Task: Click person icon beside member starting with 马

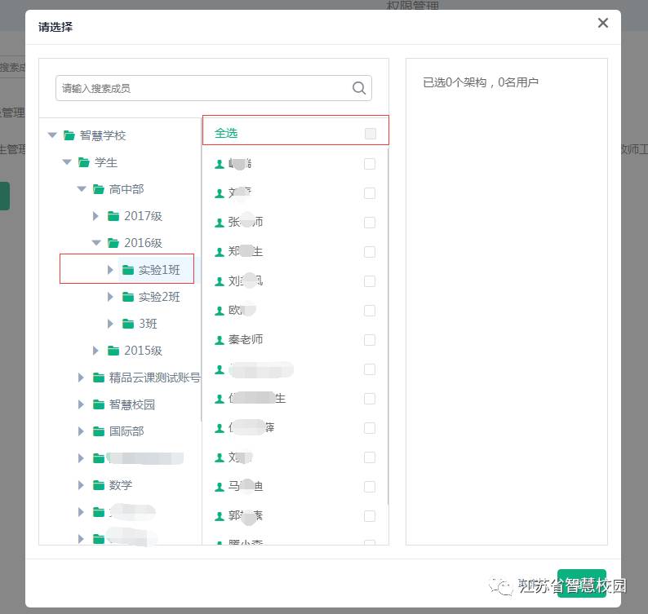Action: [x=220, y=488]
